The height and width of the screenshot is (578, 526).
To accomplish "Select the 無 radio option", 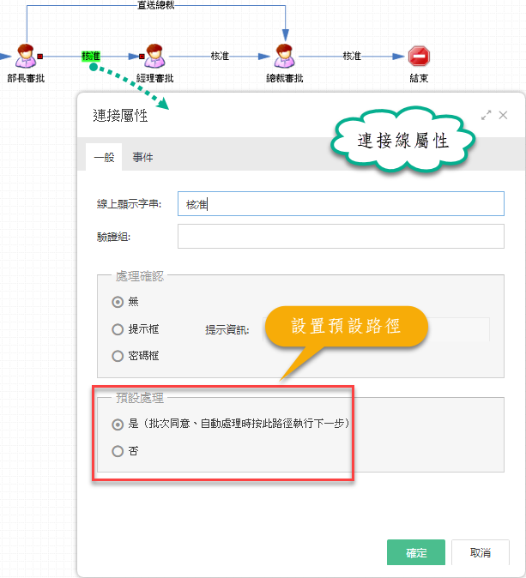I will 118,302.
